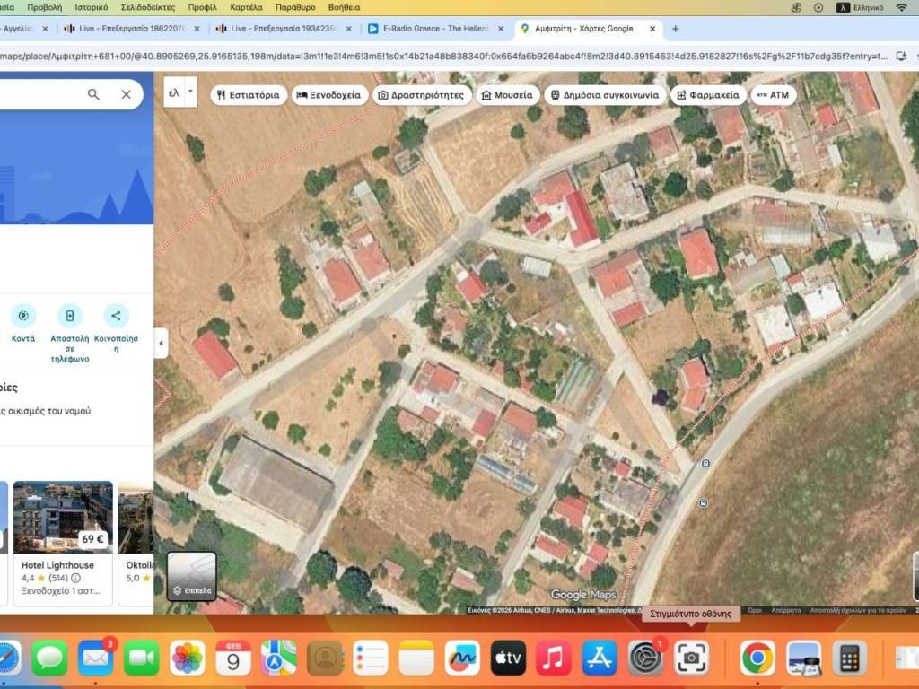Show ATM locations on the map

coord(773,95)
